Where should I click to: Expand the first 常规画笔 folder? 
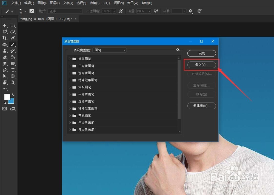pyautogui.click(x=70, y=59)
